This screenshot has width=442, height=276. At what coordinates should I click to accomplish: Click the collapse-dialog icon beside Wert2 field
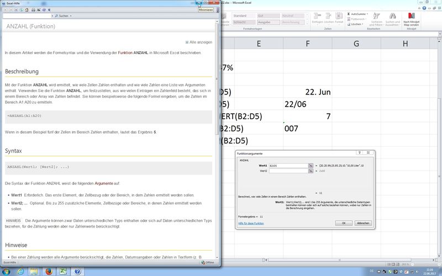click(x=311, y=171)
